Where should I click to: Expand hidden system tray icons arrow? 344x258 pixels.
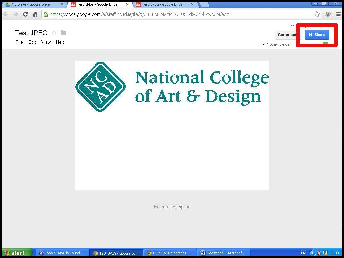click(313, 253)
